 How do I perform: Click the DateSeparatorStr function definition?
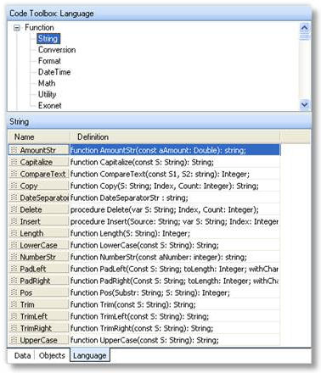[x=175, y=198]
